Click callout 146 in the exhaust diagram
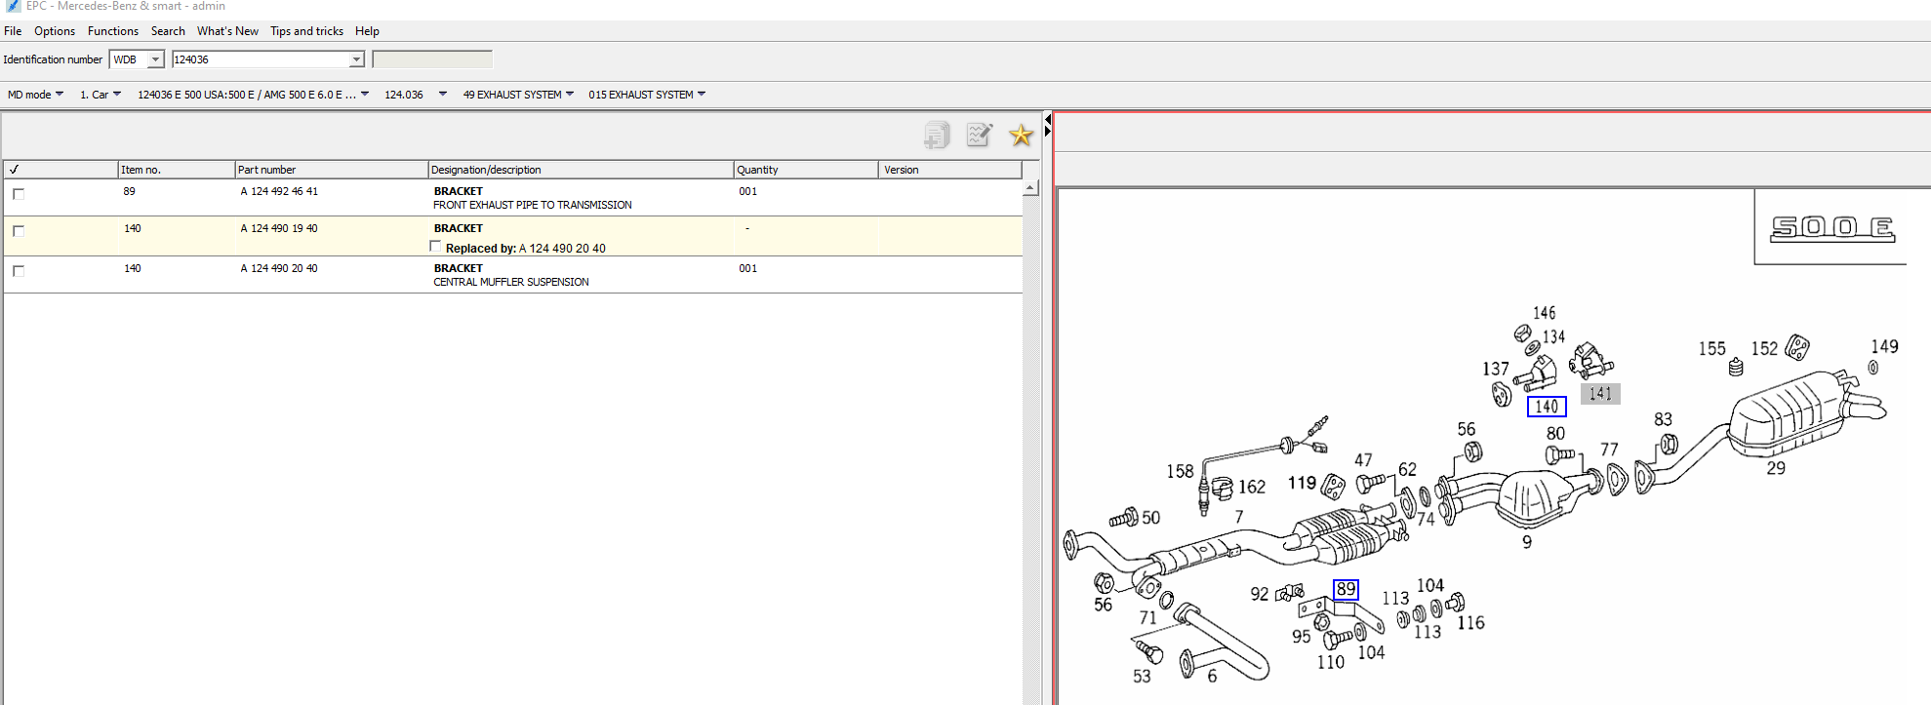This screenshot has width=1931, height=705. [1544, 313]
